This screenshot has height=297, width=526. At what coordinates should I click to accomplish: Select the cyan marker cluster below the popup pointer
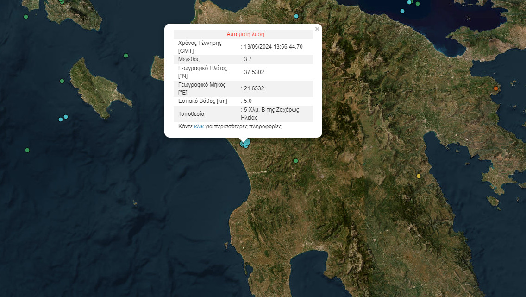click(x=245, y=144)
